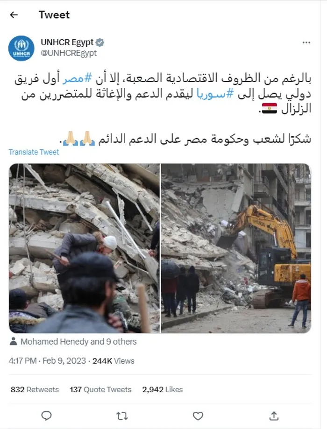
Task: Click the retweet icon
Action: 122,416
